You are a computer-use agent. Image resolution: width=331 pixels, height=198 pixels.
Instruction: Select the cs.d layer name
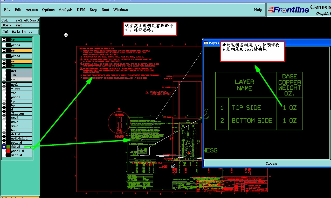pos(21,122)
